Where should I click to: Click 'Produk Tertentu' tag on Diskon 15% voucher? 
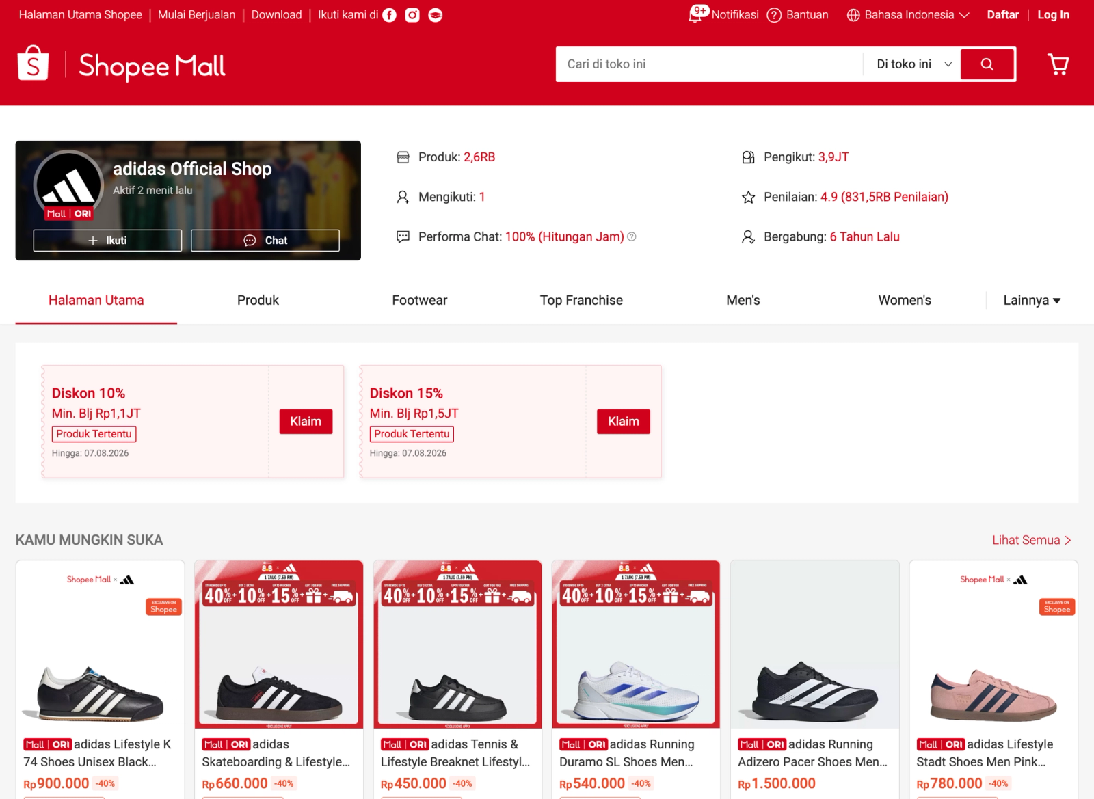pos(412,434)
